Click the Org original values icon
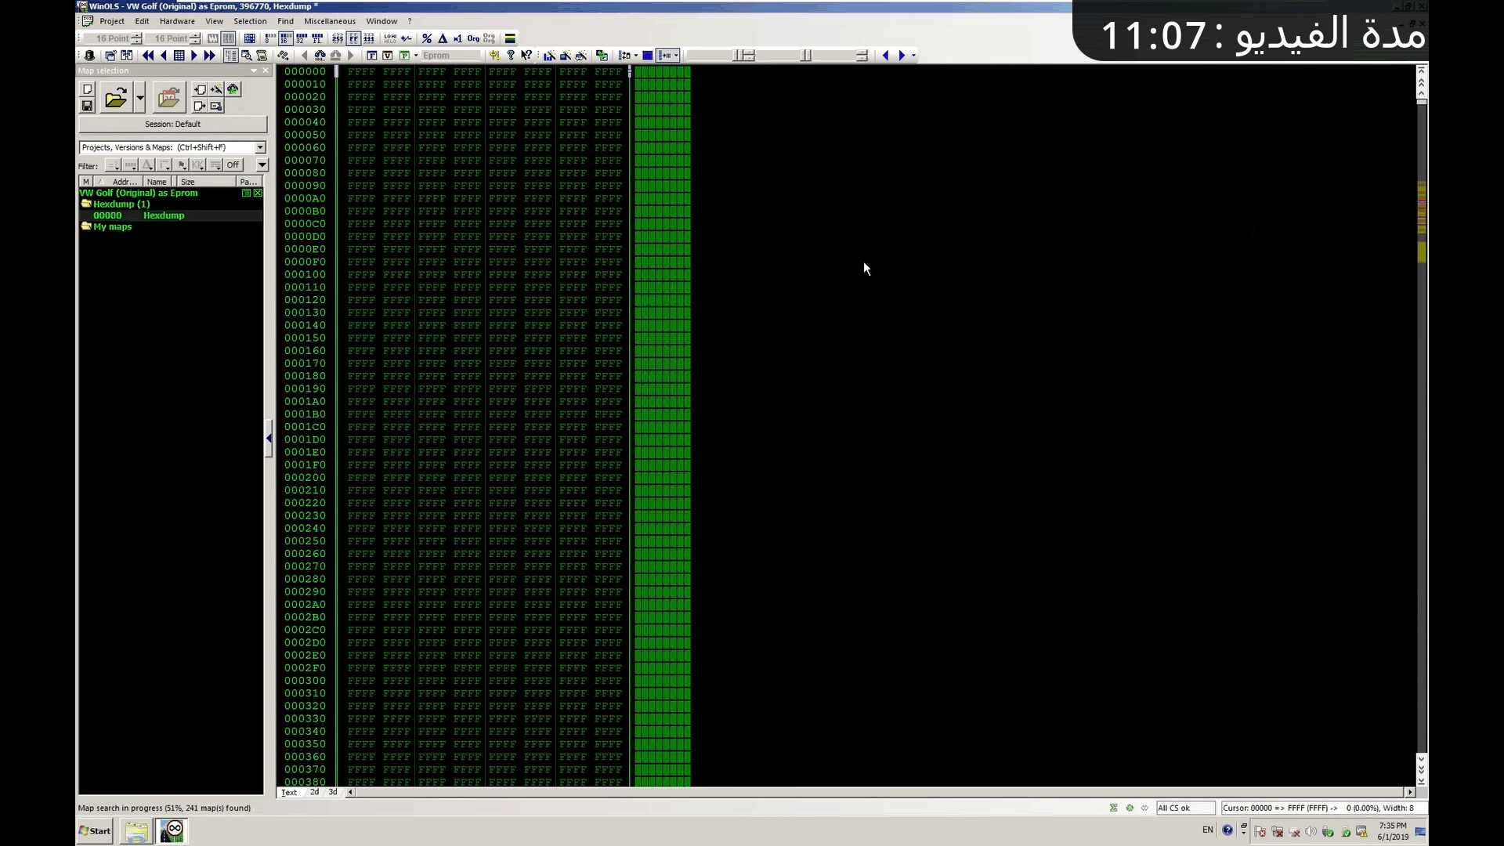This screenshot has height=846, width=1504. [x=473, y=38]
